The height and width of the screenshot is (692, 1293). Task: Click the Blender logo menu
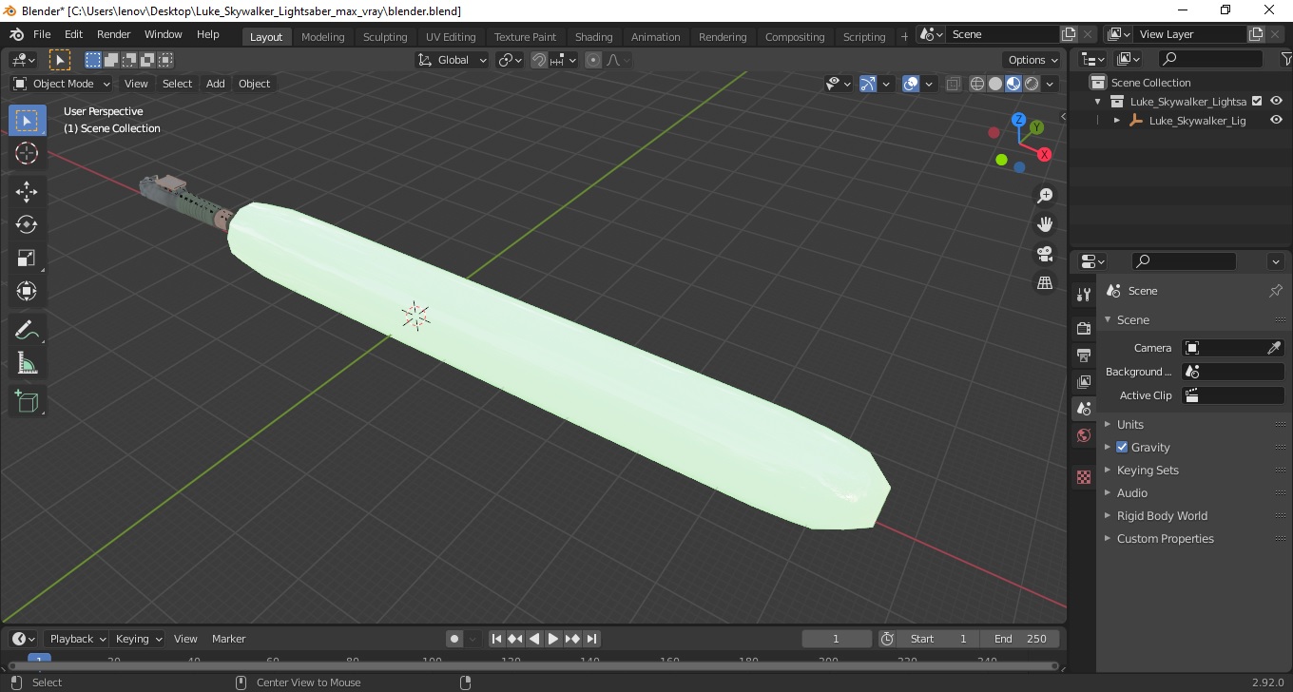[x=16, y=34]
